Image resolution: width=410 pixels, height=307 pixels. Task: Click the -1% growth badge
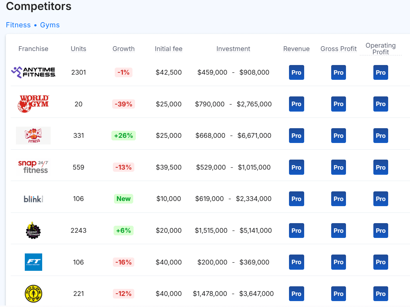(x=124, y=72)
